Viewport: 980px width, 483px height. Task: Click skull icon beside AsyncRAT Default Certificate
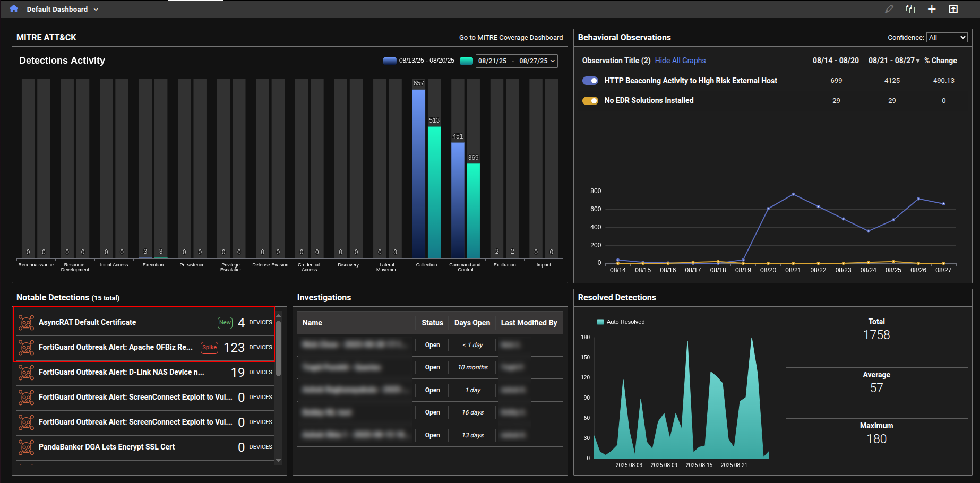(x=26, y=322)
